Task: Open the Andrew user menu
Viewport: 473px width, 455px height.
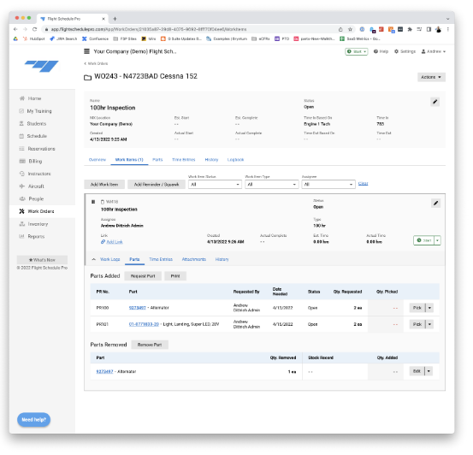Action: tap(434, 51)
